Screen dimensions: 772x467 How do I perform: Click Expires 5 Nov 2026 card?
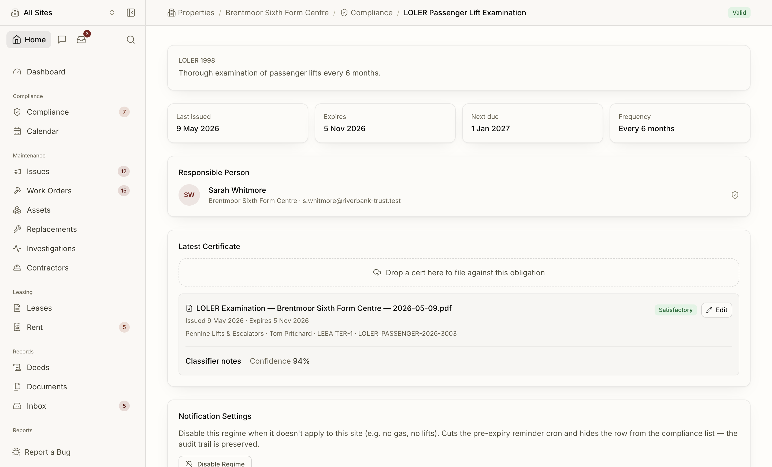[385, 123]
